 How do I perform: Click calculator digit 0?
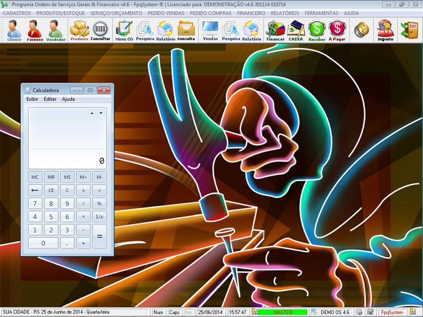coord(43,243)
